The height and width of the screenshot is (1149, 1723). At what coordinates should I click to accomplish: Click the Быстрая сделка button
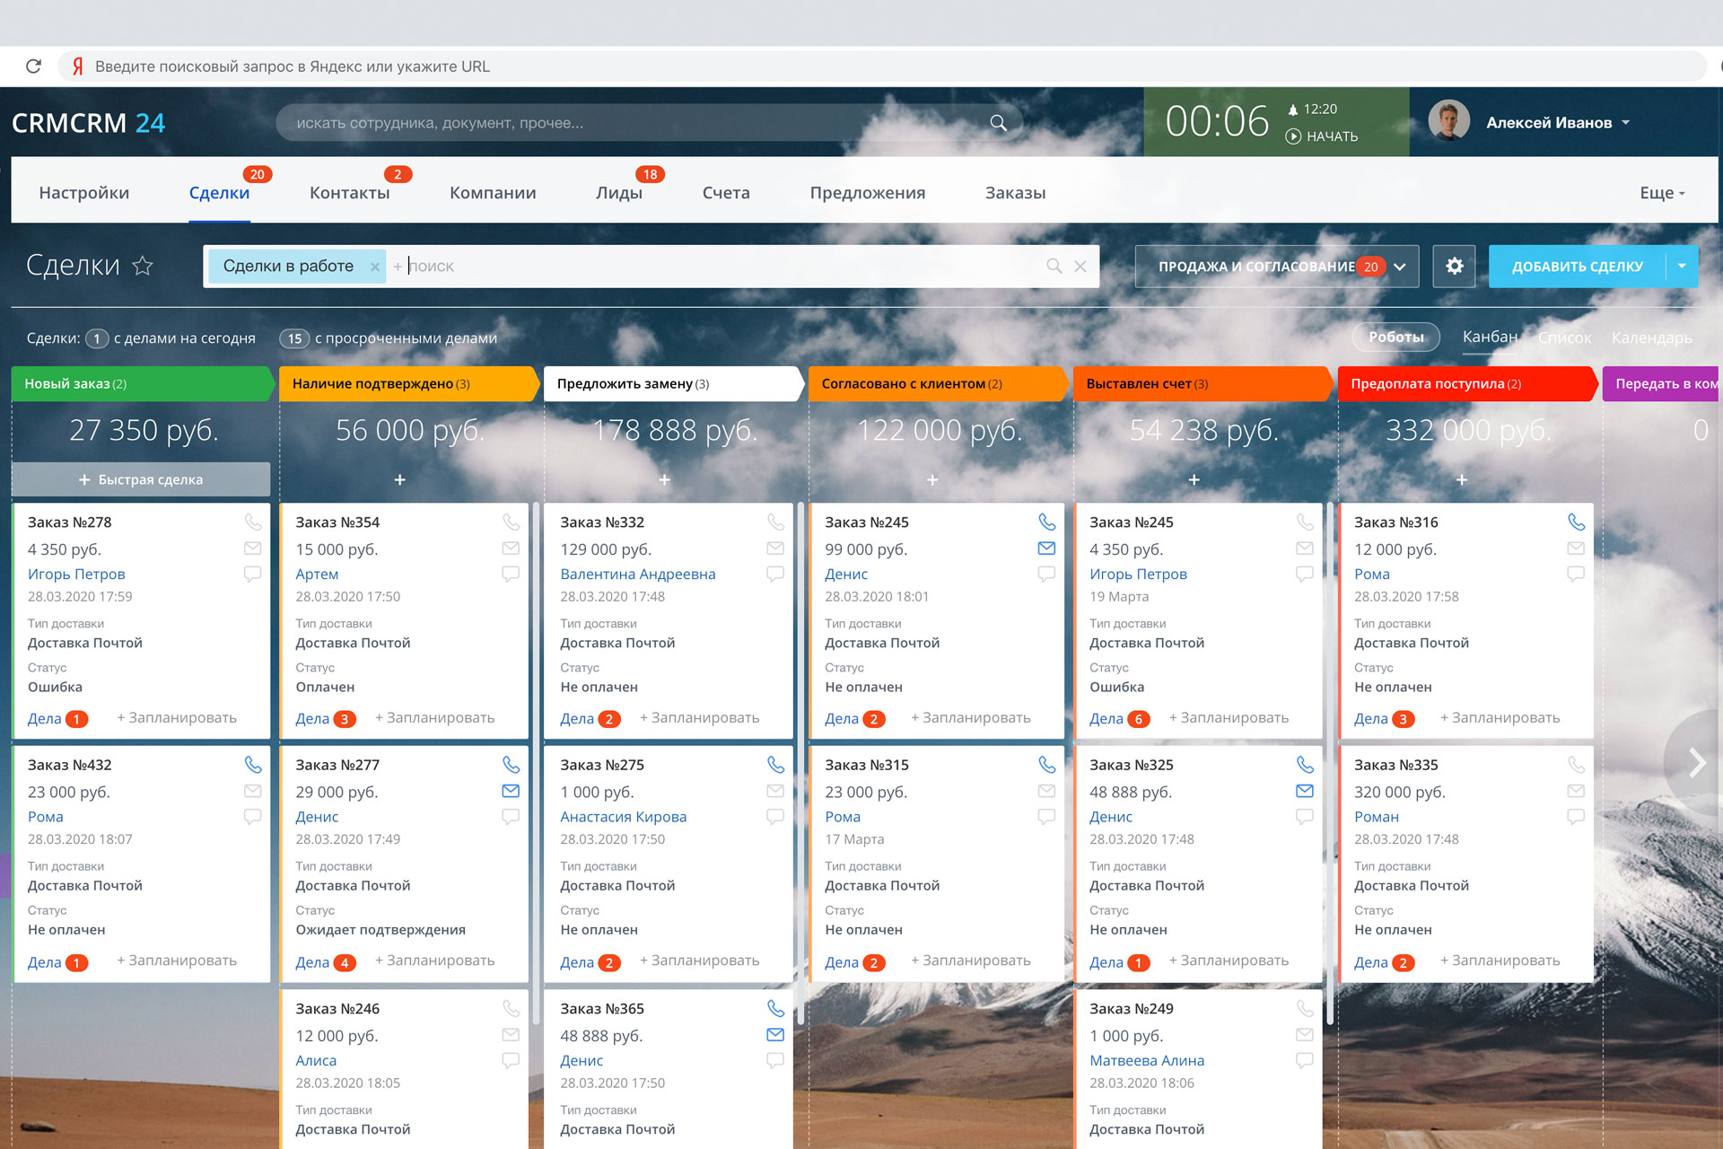141,479
